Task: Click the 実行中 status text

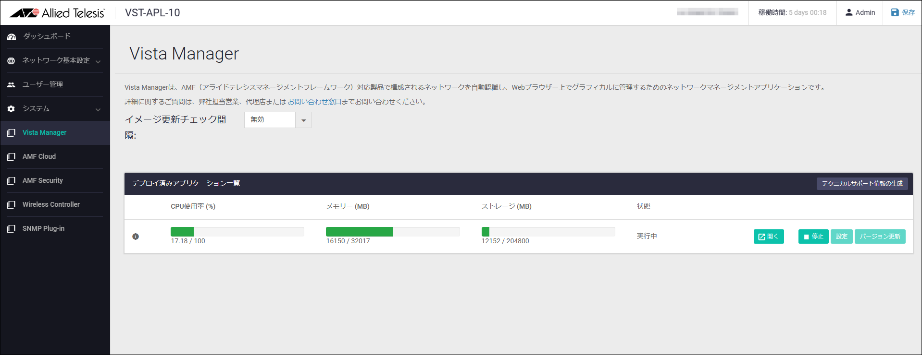Action: coord(647,236)
